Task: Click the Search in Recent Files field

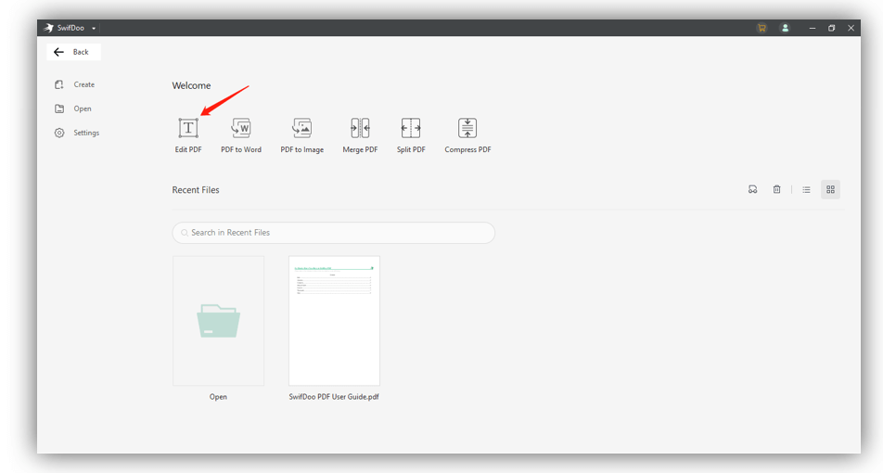Action: (x=333, y=233)
